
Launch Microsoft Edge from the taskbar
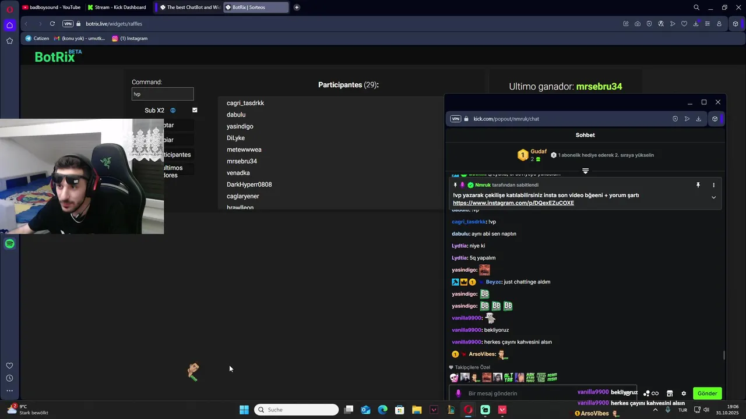(x=382, y=410)
